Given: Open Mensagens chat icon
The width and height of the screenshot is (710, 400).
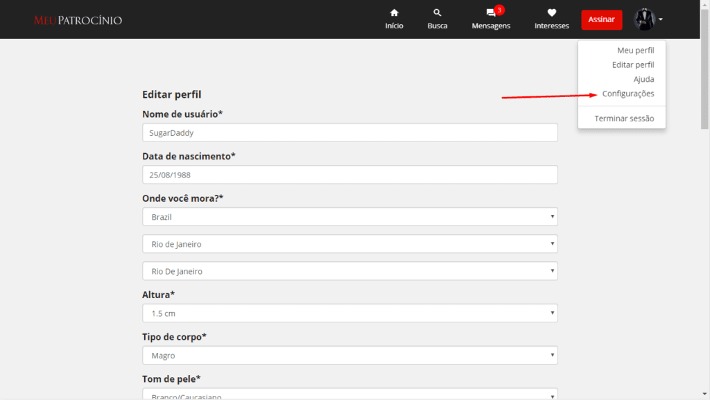Looking at the screenshot, I should click(x=490, y=12).
